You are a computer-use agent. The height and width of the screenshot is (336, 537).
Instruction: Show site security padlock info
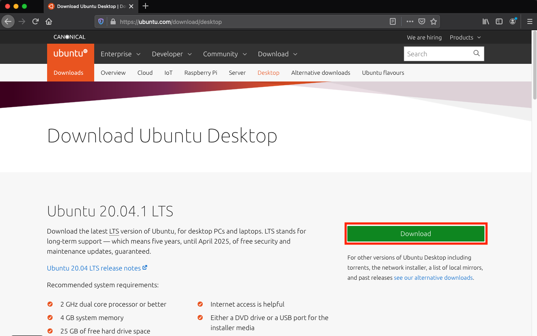pyautogui.click(x=112, y=21)
